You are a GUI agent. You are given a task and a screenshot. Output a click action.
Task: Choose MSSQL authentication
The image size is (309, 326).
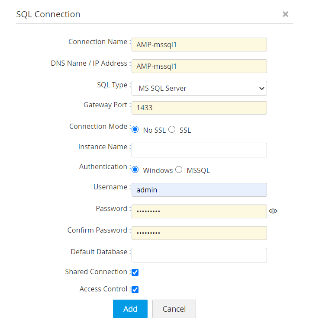179,170
